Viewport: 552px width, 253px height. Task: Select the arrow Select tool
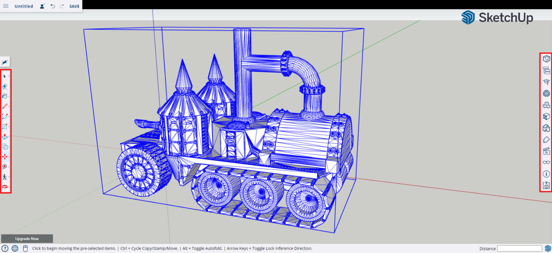[5, 76]
